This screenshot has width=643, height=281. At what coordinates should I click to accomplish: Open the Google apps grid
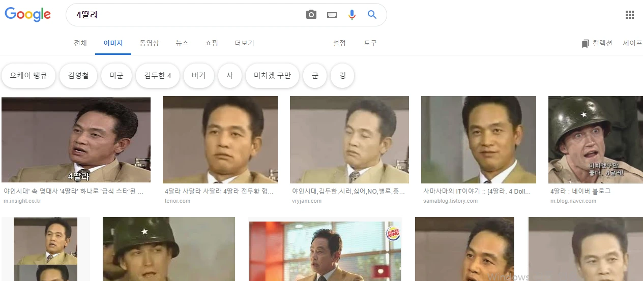click(630, 15)
